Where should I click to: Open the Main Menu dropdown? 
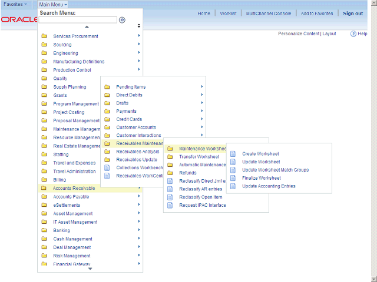click(x=53, y=4)
